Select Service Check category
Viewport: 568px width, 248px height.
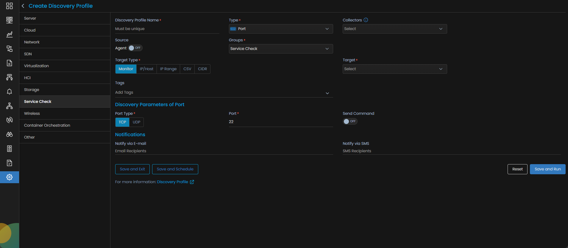(x=65, y=102)
